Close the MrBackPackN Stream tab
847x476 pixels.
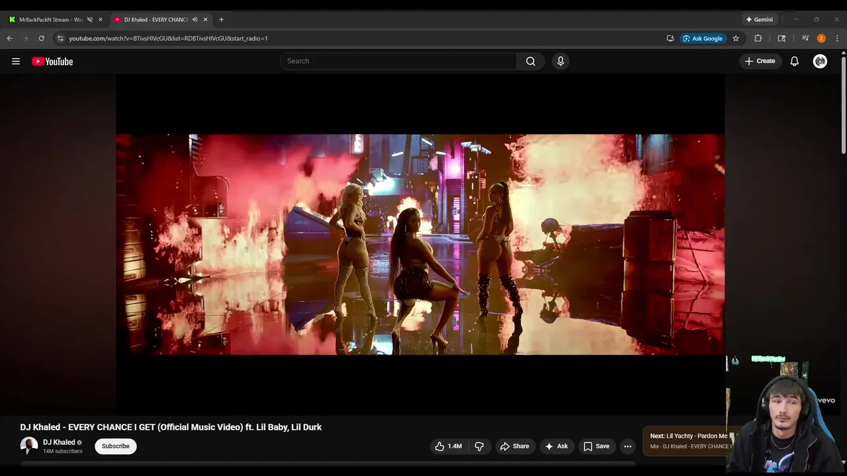click(101, 20)
